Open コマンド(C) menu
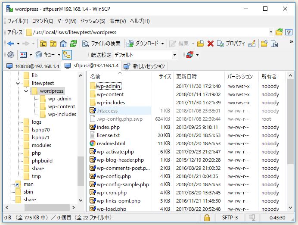This screenshot has height=225, width=298. pos(43,21)
